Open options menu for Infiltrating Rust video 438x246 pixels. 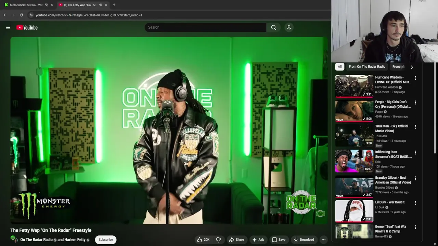(x=415, y=152)
